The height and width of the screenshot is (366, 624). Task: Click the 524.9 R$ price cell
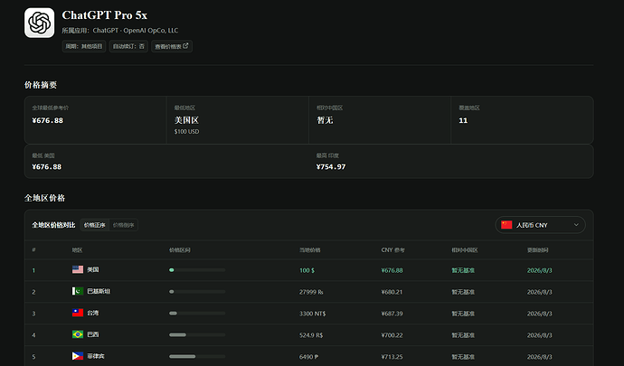click(x=311, y=335)
